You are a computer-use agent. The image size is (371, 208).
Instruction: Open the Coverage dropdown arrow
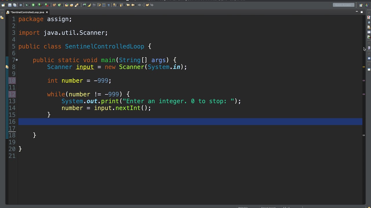43,5
